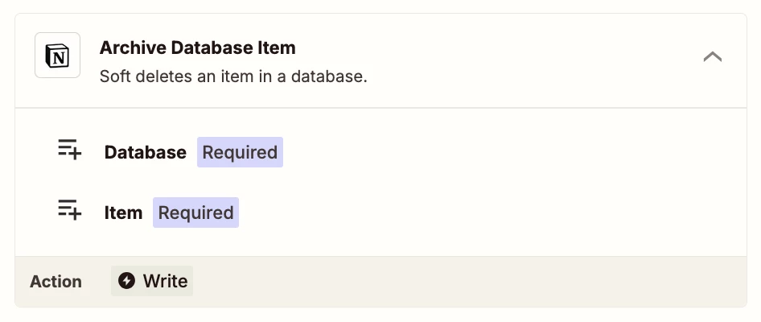
Task: Click the Action label in footer
Action: coord(56,281)
